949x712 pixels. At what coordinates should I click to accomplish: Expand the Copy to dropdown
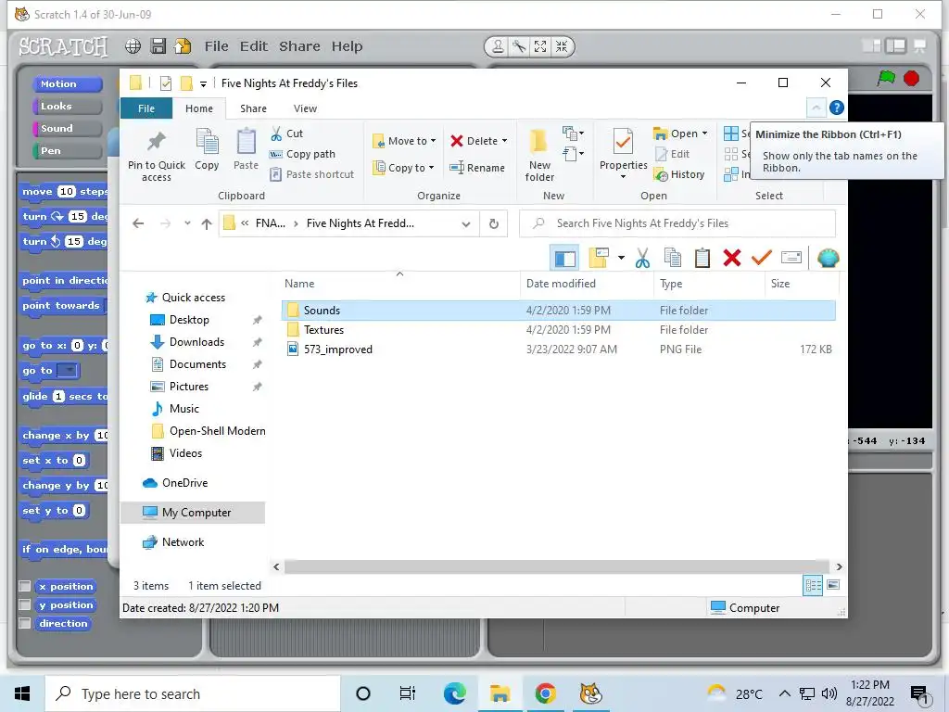point(431,168)
